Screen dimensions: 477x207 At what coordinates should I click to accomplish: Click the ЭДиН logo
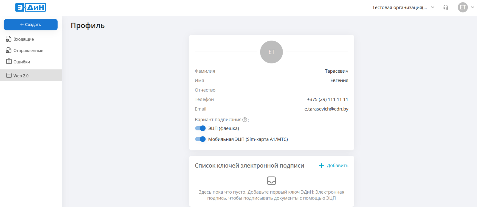(31, 7)
